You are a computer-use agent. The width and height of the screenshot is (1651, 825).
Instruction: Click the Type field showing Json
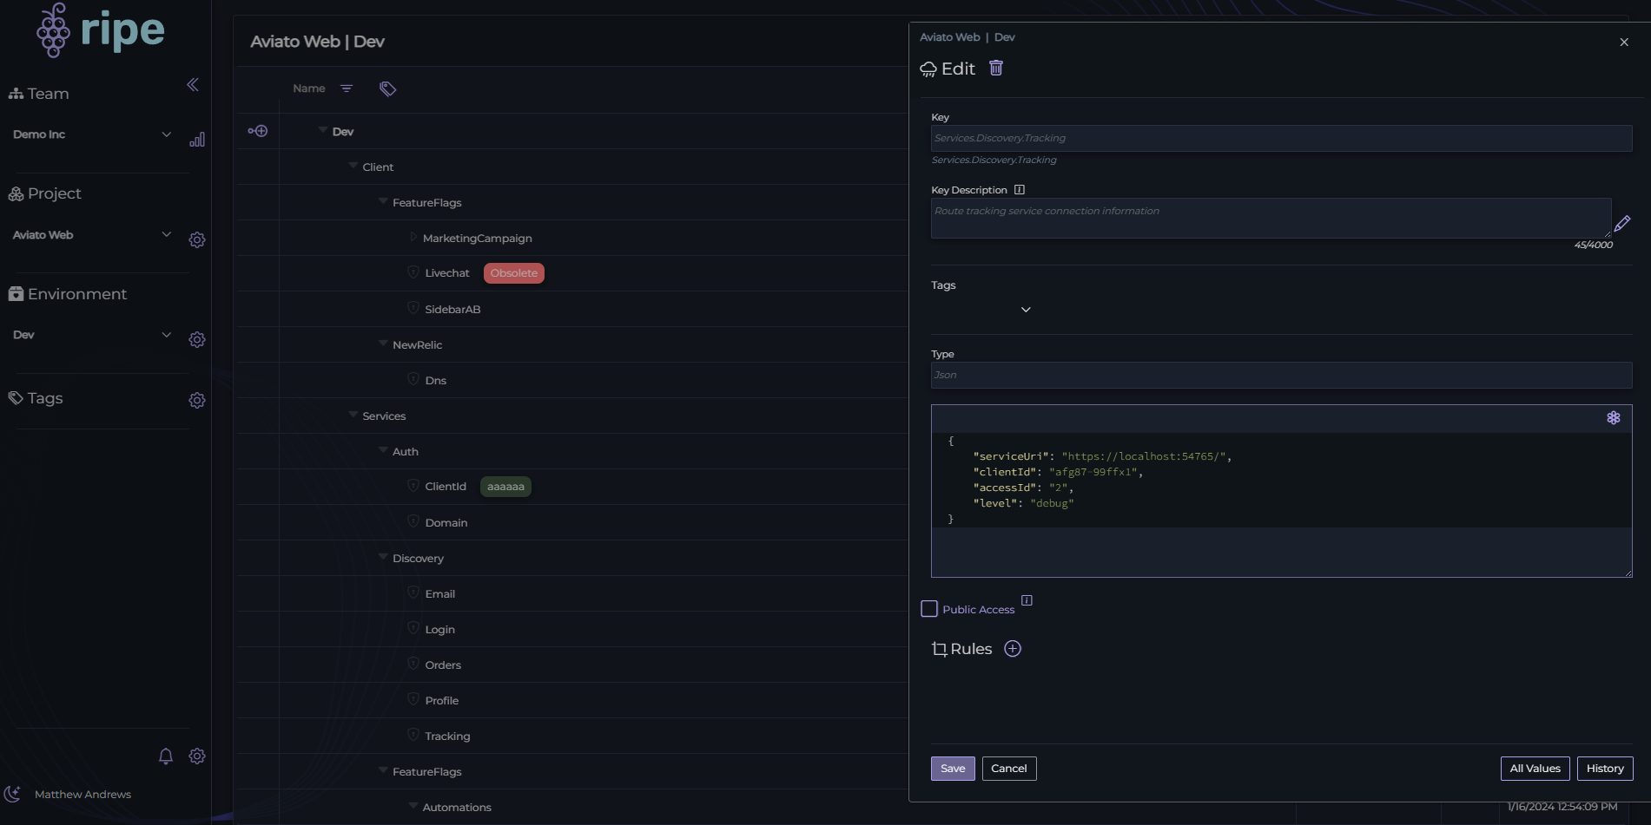click(1281, 375)
